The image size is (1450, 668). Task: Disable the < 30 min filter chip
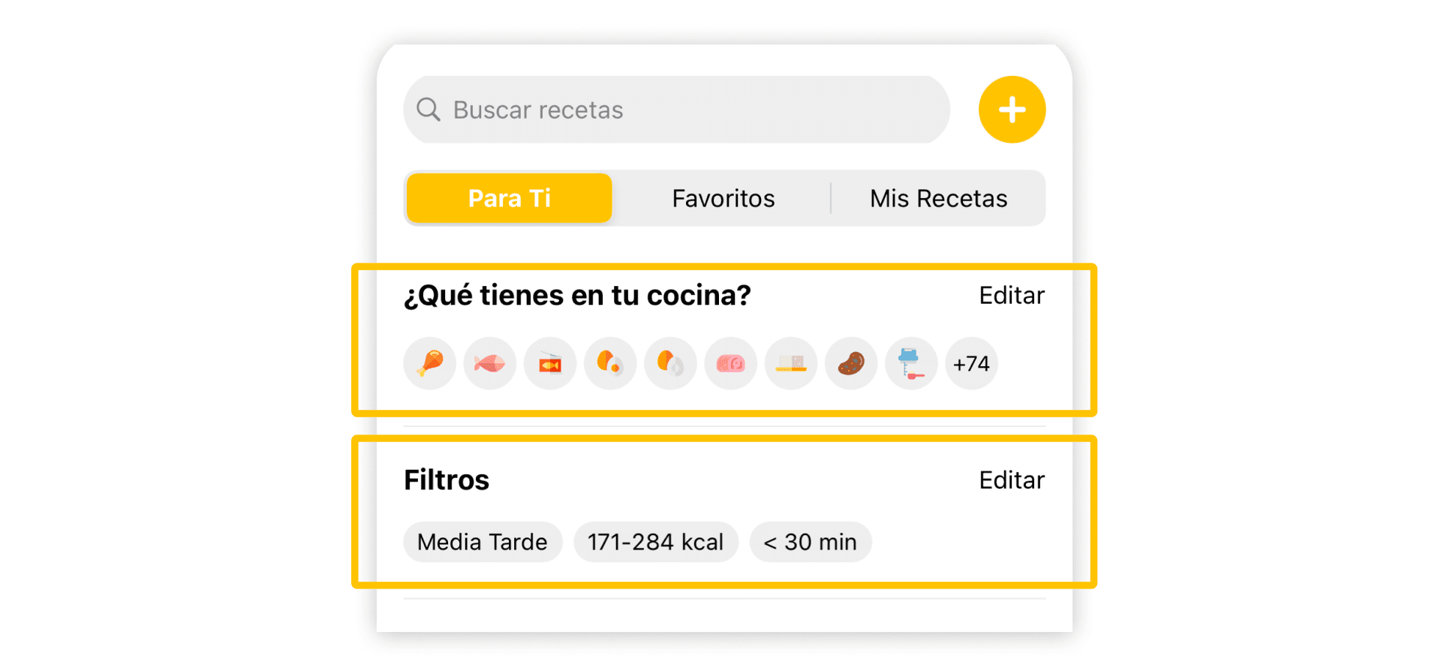(811, 542)
